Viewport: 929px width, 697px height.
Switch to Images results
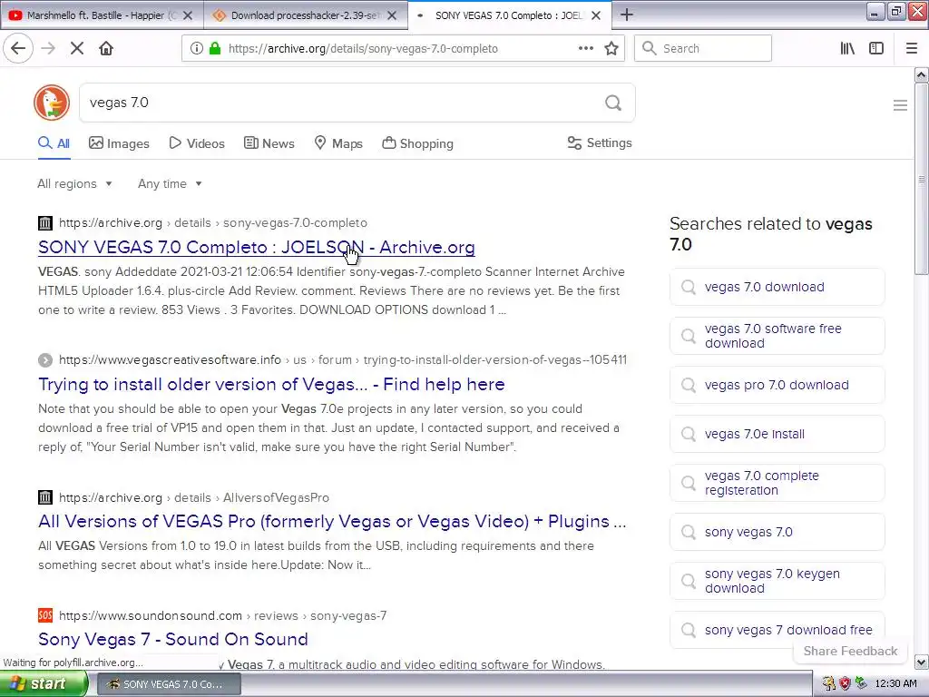(x=119, y=143)
